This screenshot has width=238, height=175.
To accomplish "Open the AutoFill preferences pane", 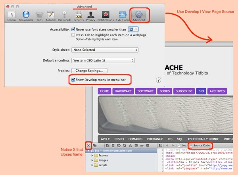I will [x=50, y=16].
